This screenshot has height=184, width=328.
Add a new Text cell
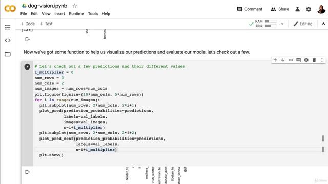(x=46, y=24)
